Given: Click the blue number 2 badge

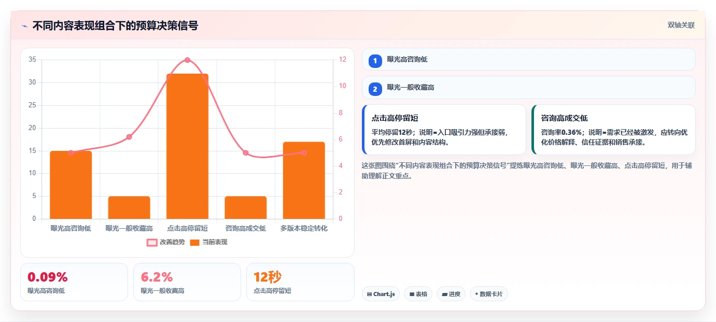Looking at the screenshot, I should 375,89.
